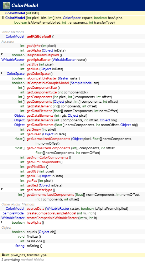Screen dimensions: 145x262
Task: Select getDataElements (int rgb, Object pixel)
Action: [x=57, y=116]
